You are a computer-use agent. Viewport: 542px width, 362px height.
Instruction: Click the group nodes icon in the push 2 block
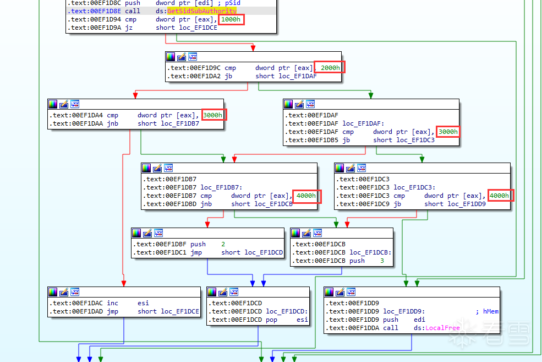158,233
